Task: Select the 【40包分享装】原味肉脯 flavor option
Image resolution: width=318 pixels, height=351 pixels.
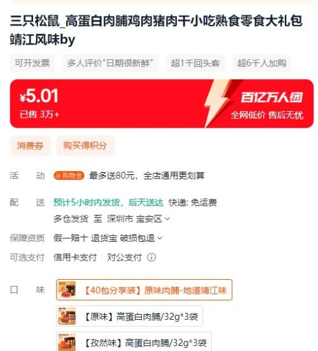Action: click(144, 290)
